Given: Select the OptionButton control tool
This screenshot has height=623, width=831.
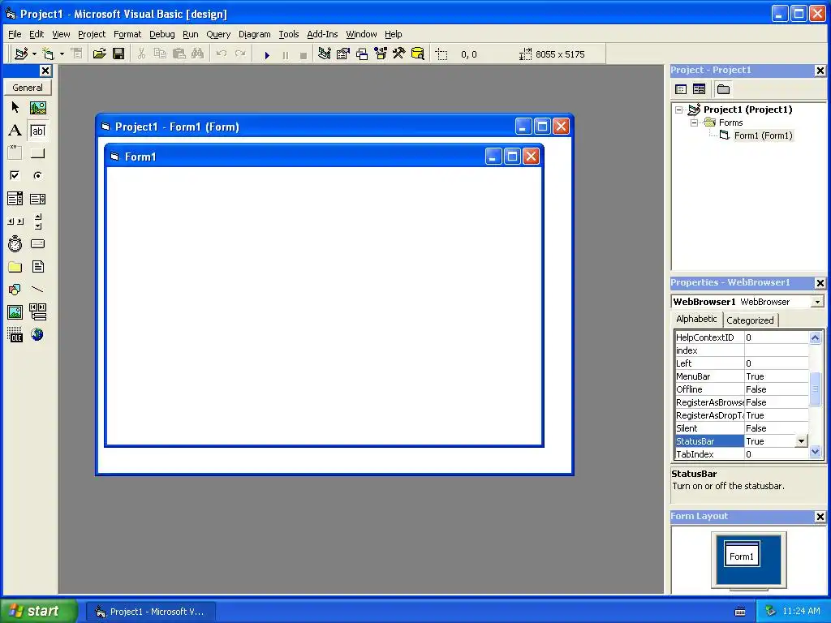Looking at the screenshot, I should 37,175.
